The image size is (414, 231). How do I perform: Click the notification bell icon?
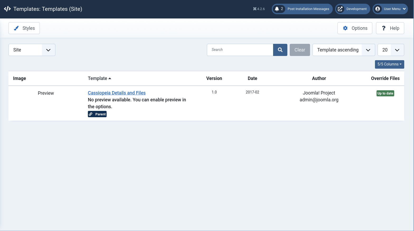pos(277,9)
